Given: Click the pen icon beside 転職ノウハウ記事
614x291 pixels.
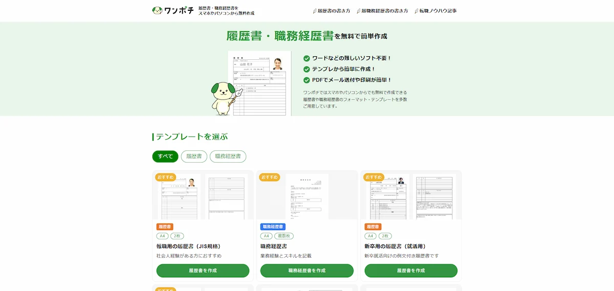Looking at the screenshot, I should click(416, 11).
